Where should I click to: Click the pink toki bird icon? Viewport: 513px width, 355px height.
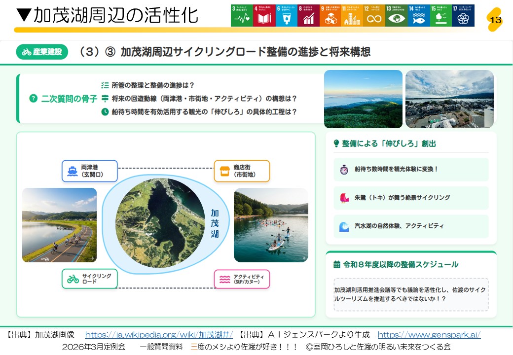pyautogui.click(x=344, y=198)
